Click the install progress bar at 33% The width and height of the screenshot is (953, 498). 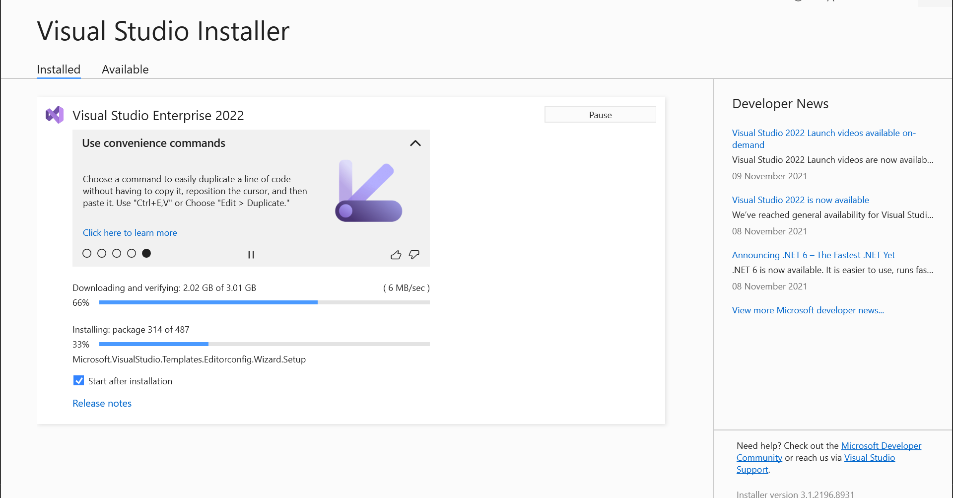265,344
